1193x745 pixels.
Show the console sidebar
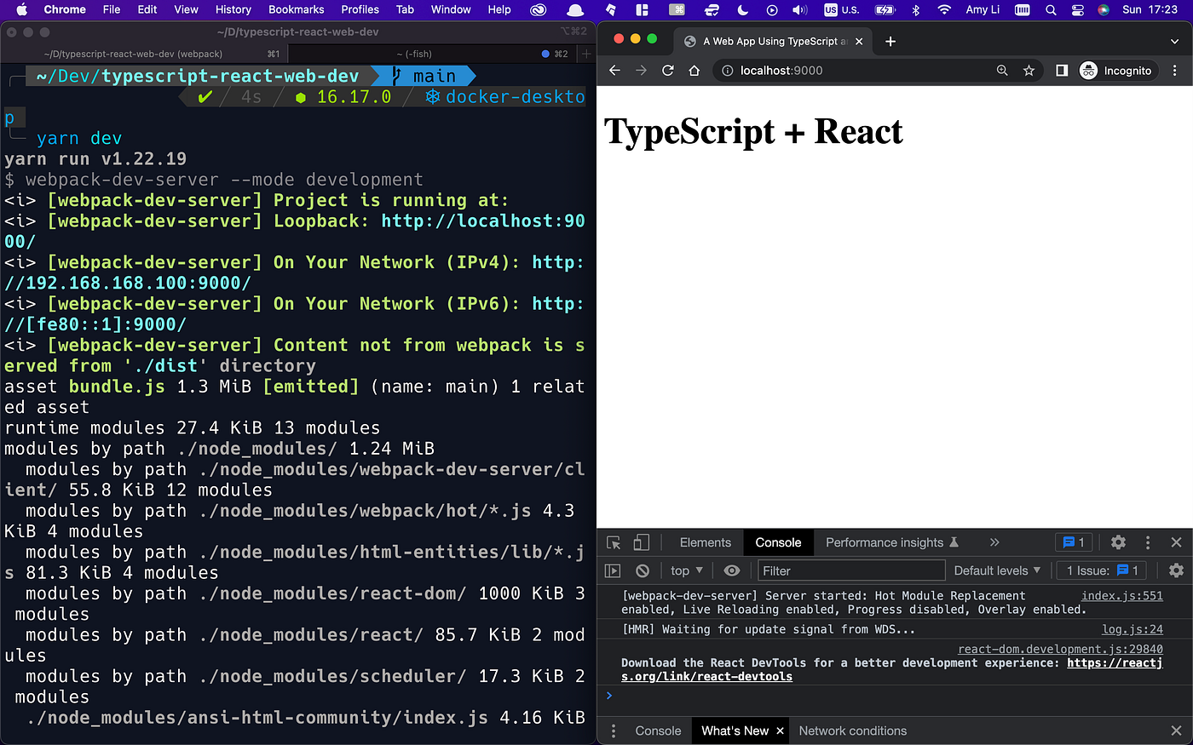tap(613, 570)
